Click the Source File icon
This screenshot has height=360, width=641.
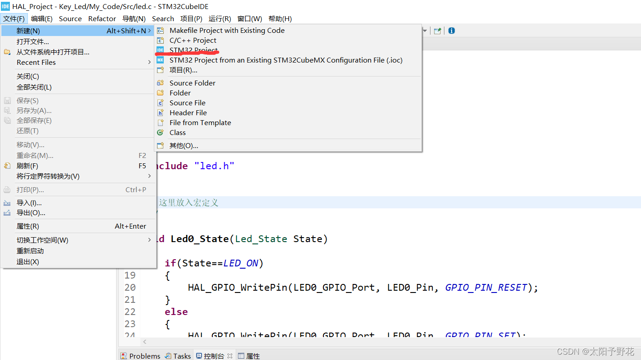pos(160,103)
